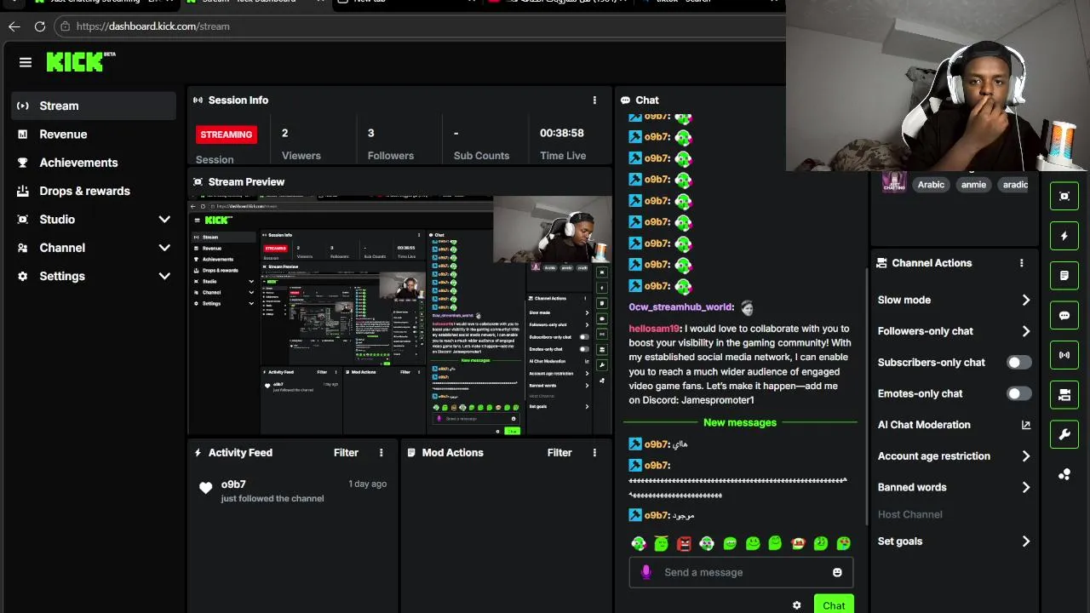Click the AI Chat Moderation label
Screen dimensions: 1090x613
pos(924,425)
